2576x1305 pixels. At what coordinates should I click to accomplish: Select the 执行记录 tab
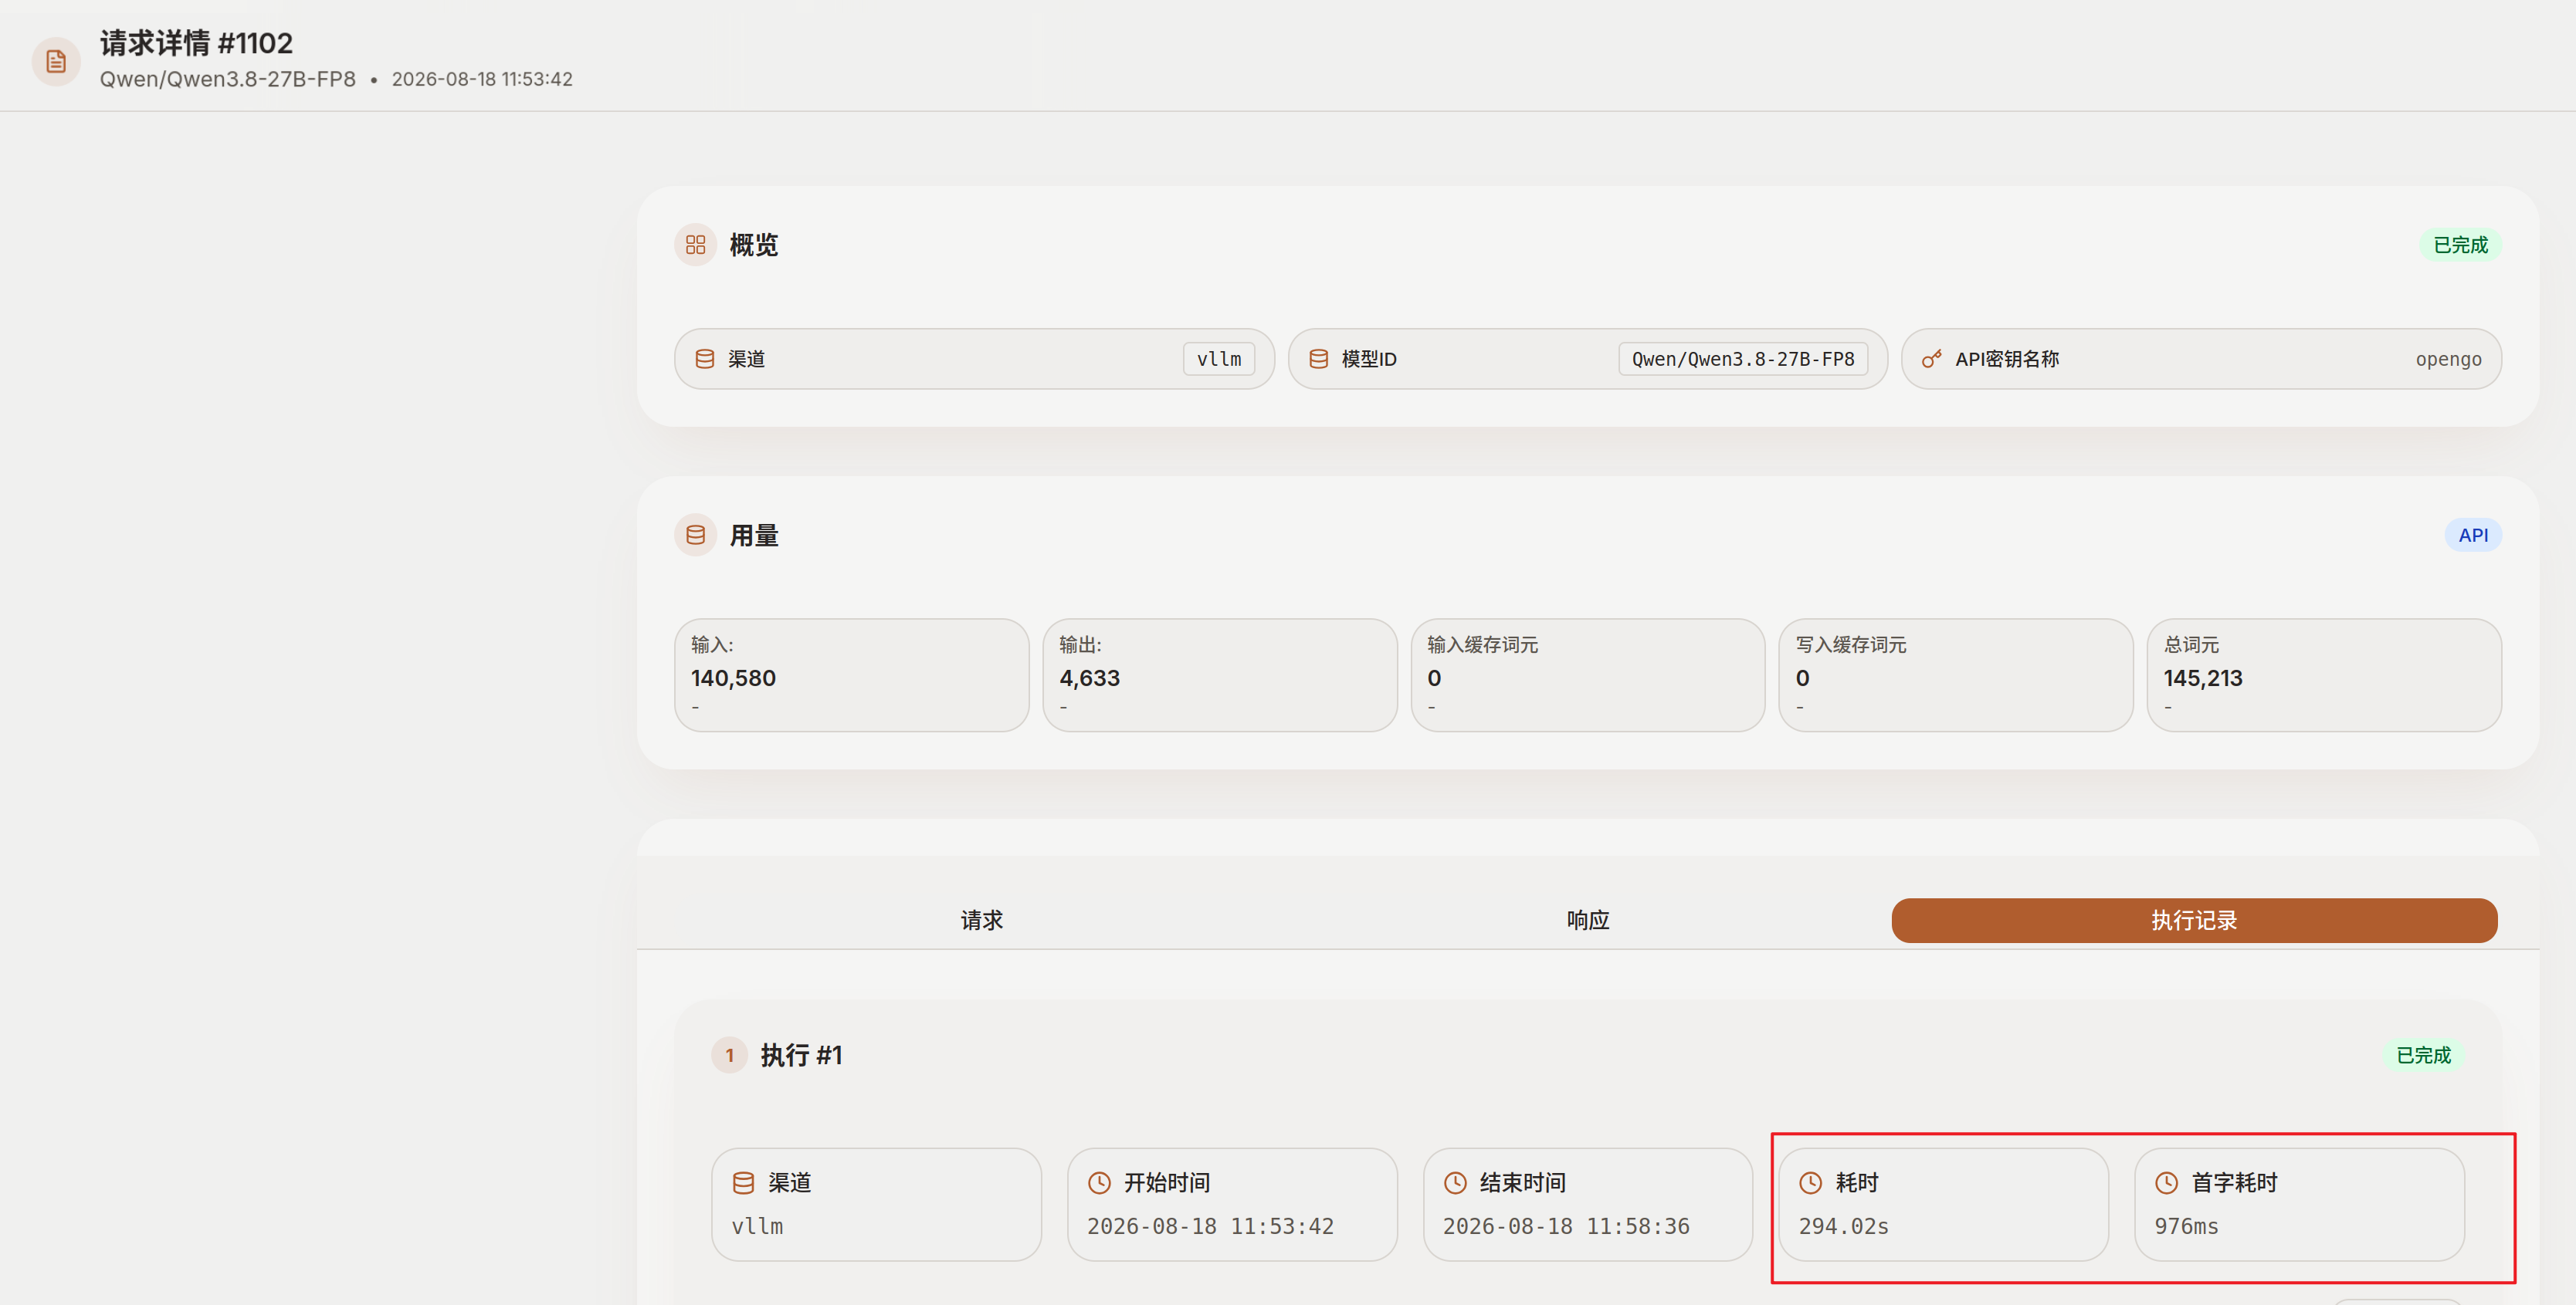tap(2194, 921)
